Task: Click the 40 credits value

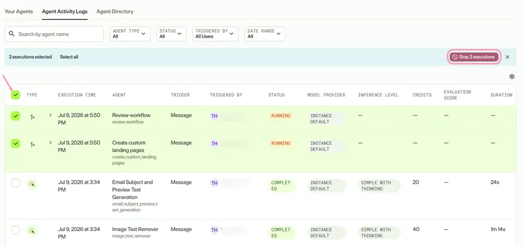Action: pos(416,229)
